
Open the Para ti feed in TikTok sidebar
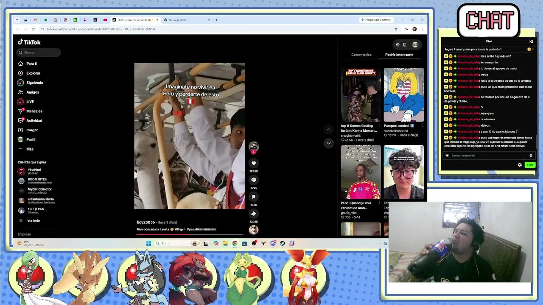click(28, 64)
